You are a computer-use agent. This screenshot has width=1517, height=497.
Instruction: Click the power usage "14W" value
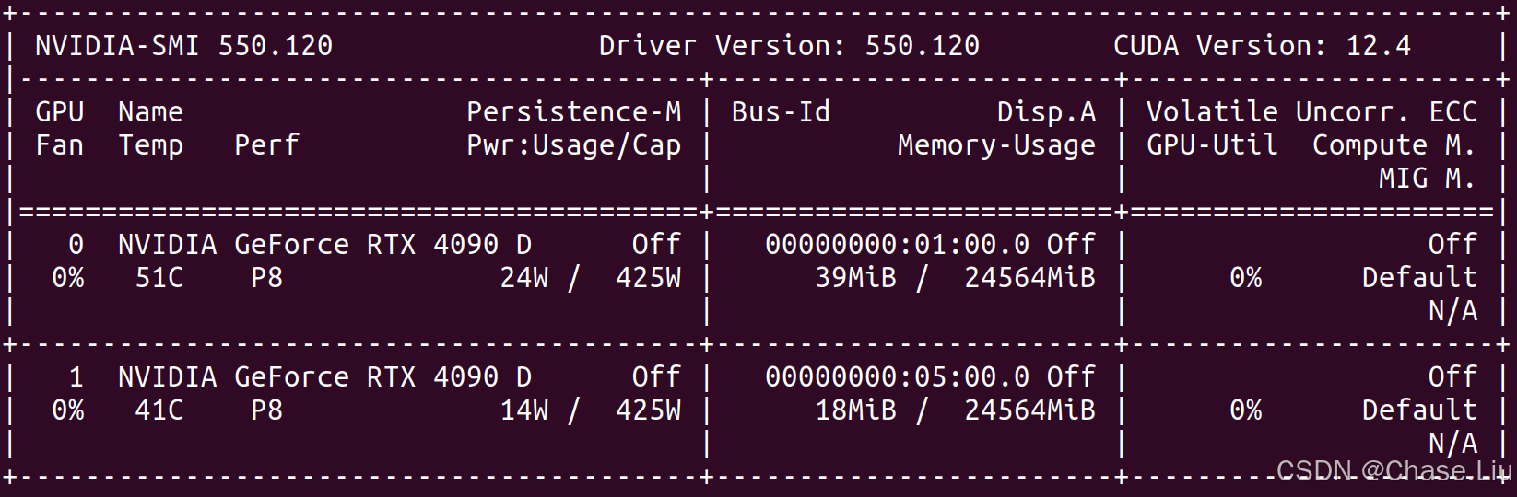coord(524,410)
